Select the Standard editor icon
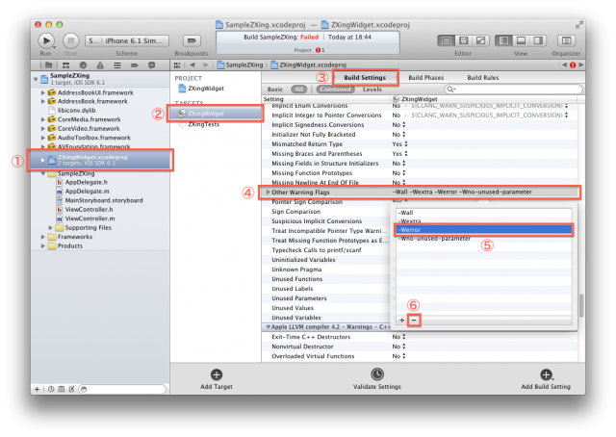616x437 pixels. [x=447, y=40]
